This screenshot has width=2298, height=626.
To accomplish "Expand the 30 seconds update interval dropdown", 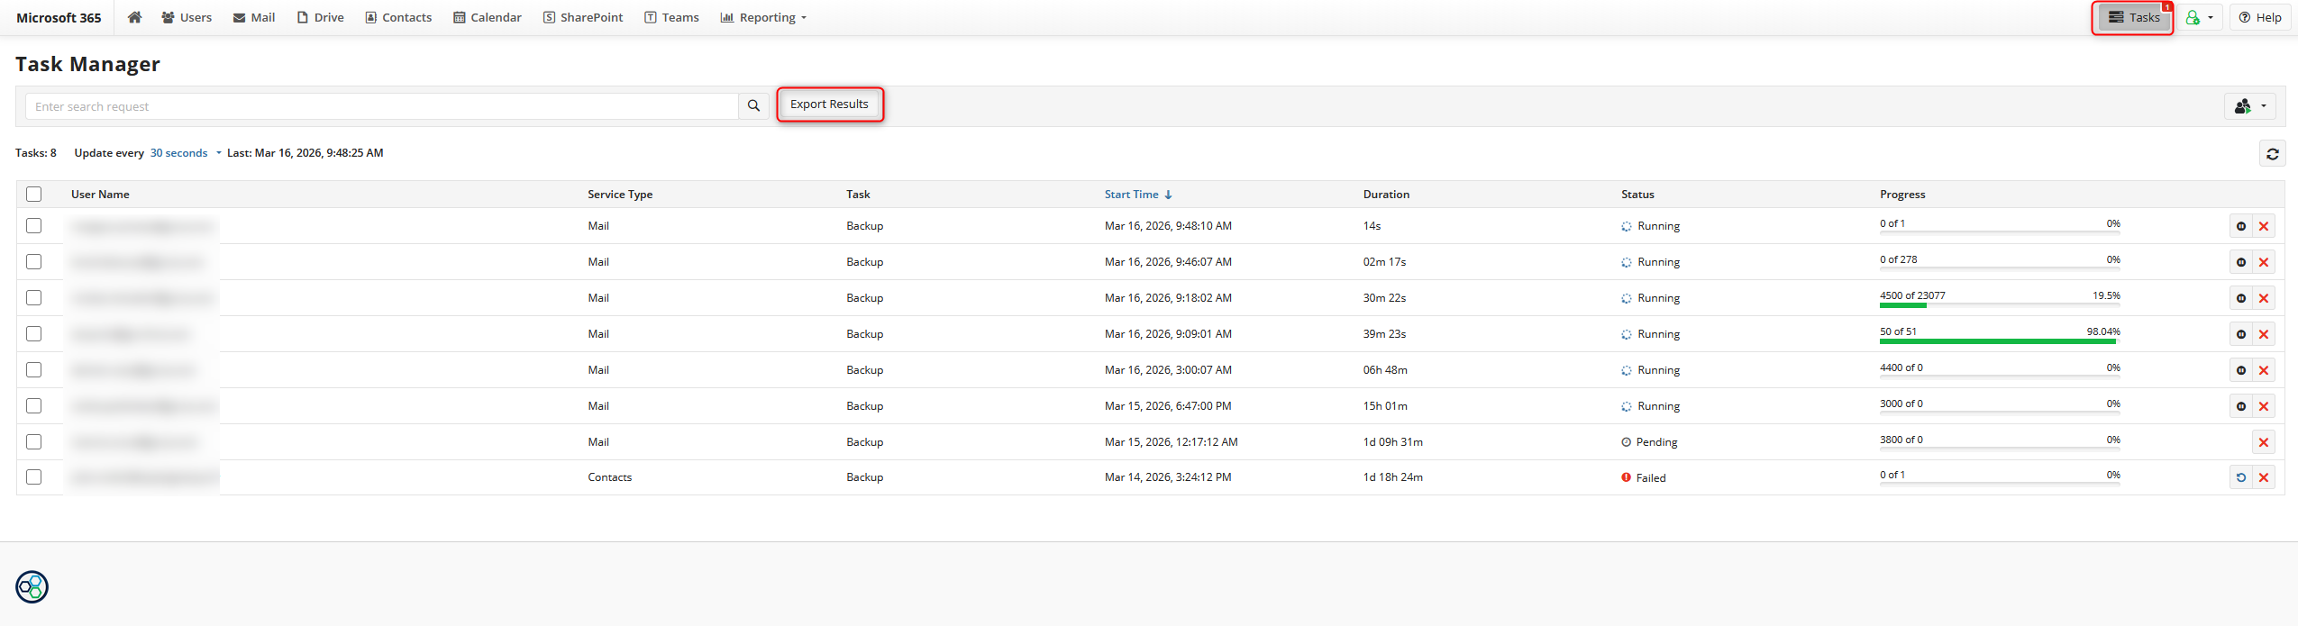I will (x=185, y=153).
